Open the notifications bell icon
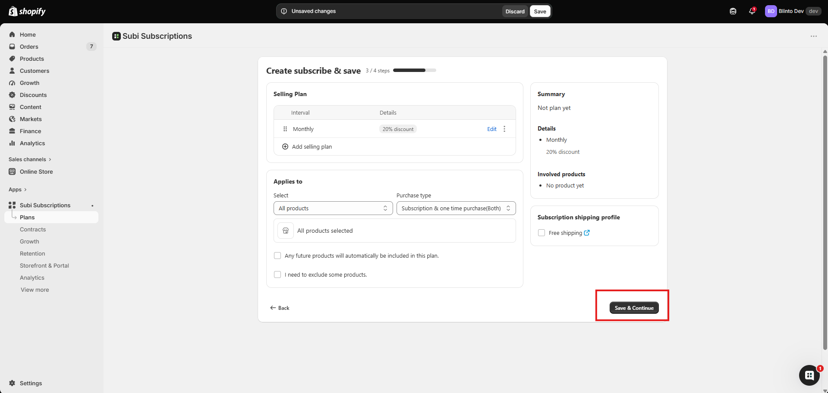Viewport: 828px width, 393px height. [x=752, y=11]
